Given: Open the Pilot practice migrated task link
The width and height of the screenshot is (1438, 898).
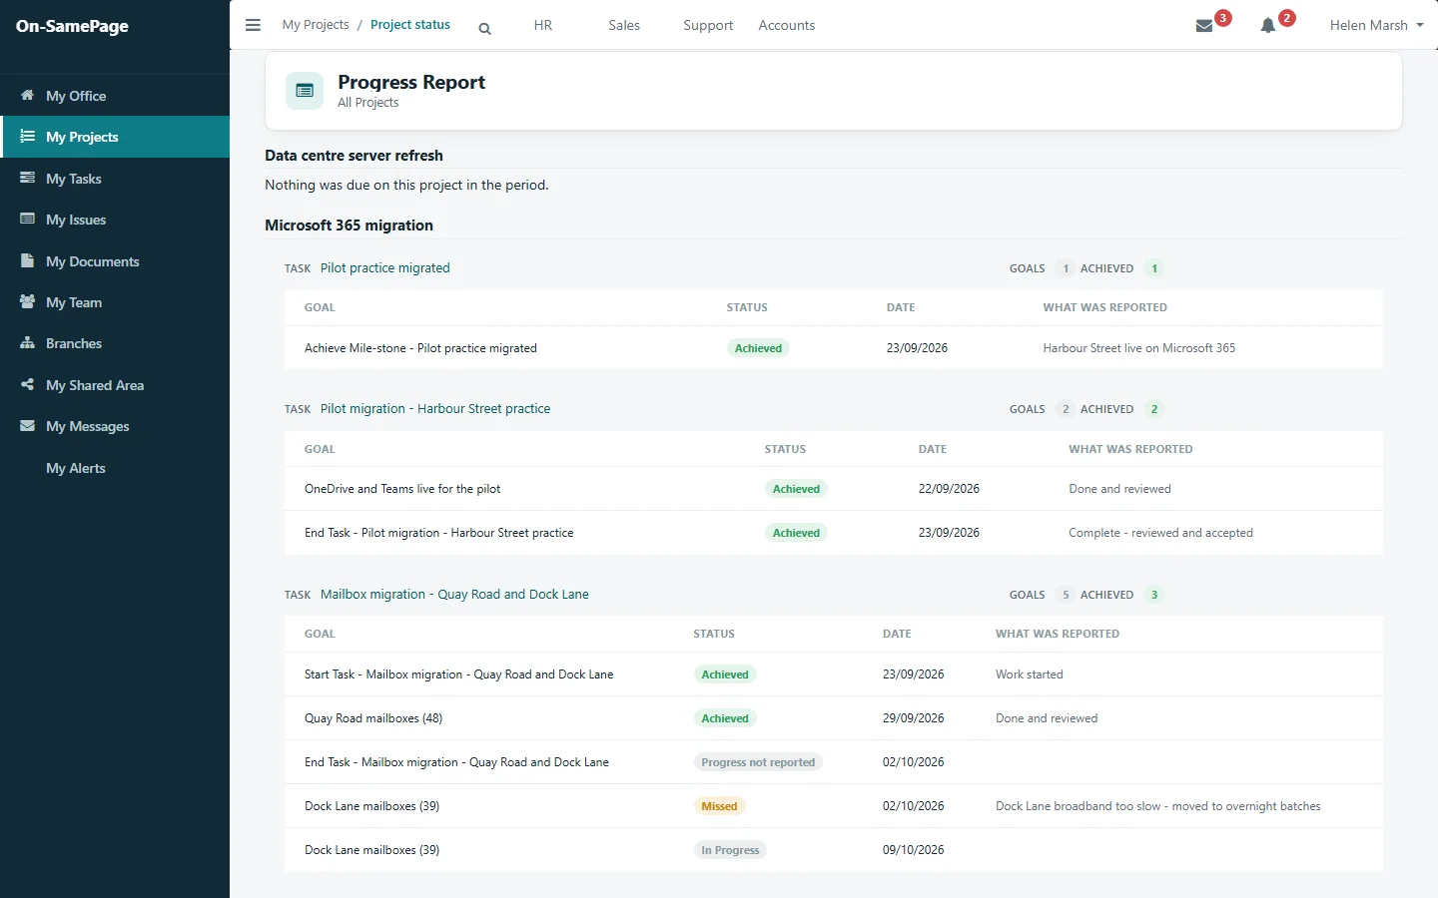Looking at the screenshot, I should point(385,268).
